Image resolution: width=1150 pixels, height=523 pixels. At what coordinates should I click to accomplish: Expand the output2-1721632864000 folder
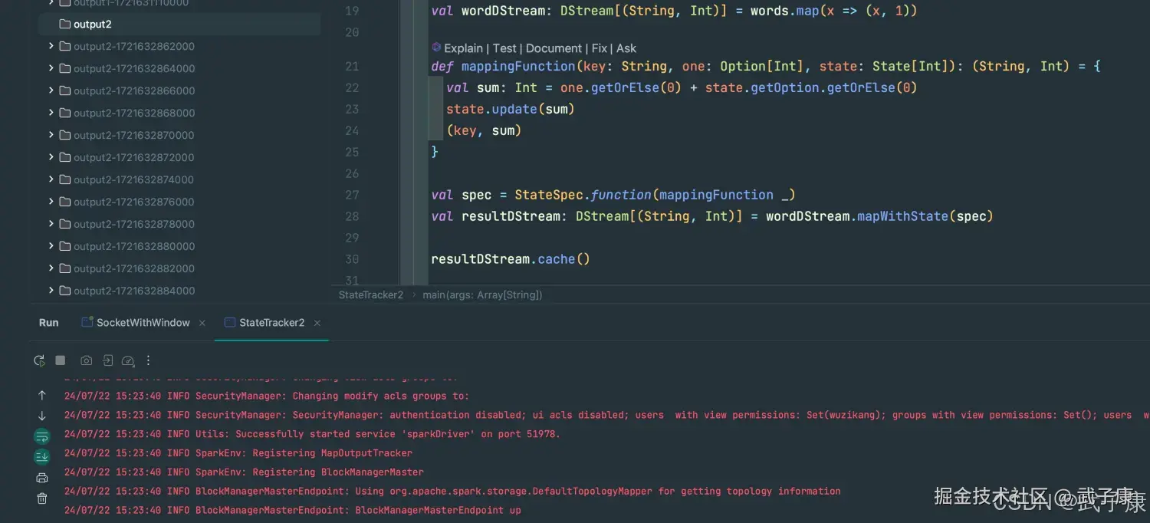[51, 68]
